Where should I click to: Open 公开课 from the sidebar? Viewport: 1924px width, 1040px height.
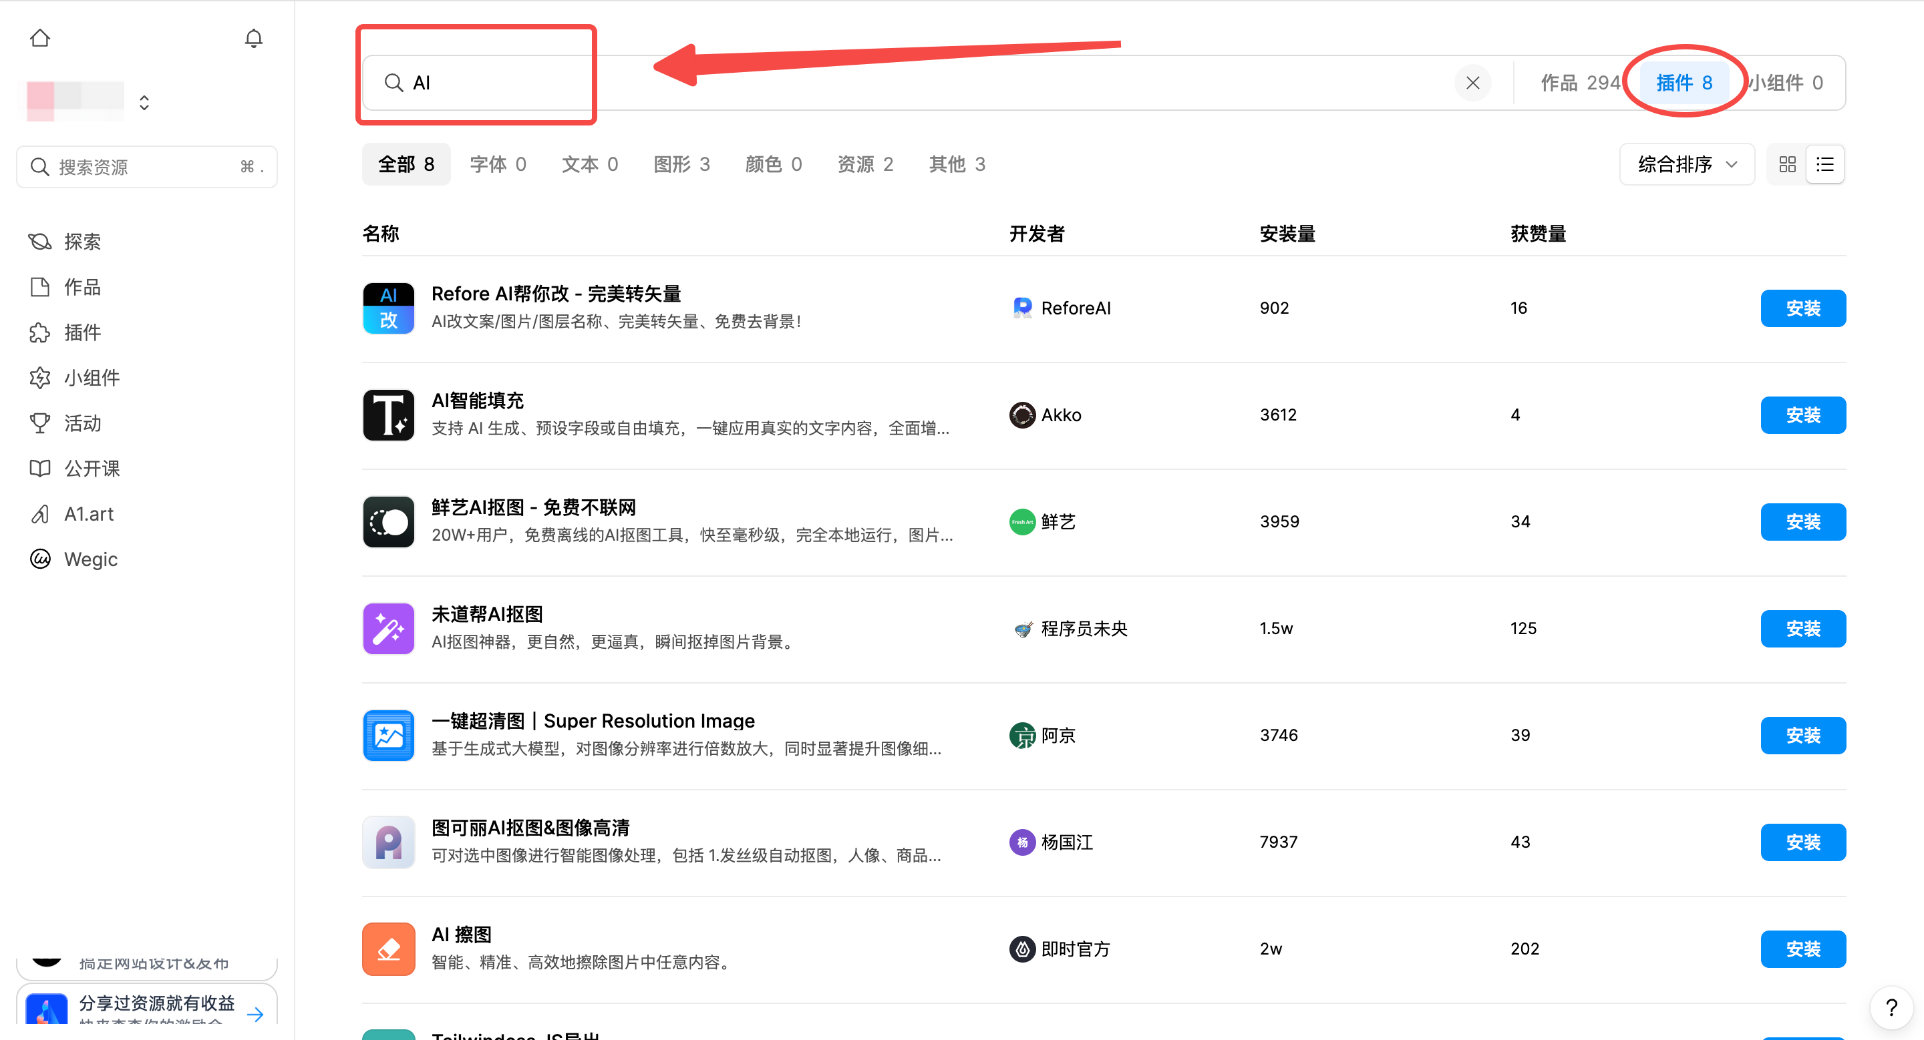(x=91, y=469)
